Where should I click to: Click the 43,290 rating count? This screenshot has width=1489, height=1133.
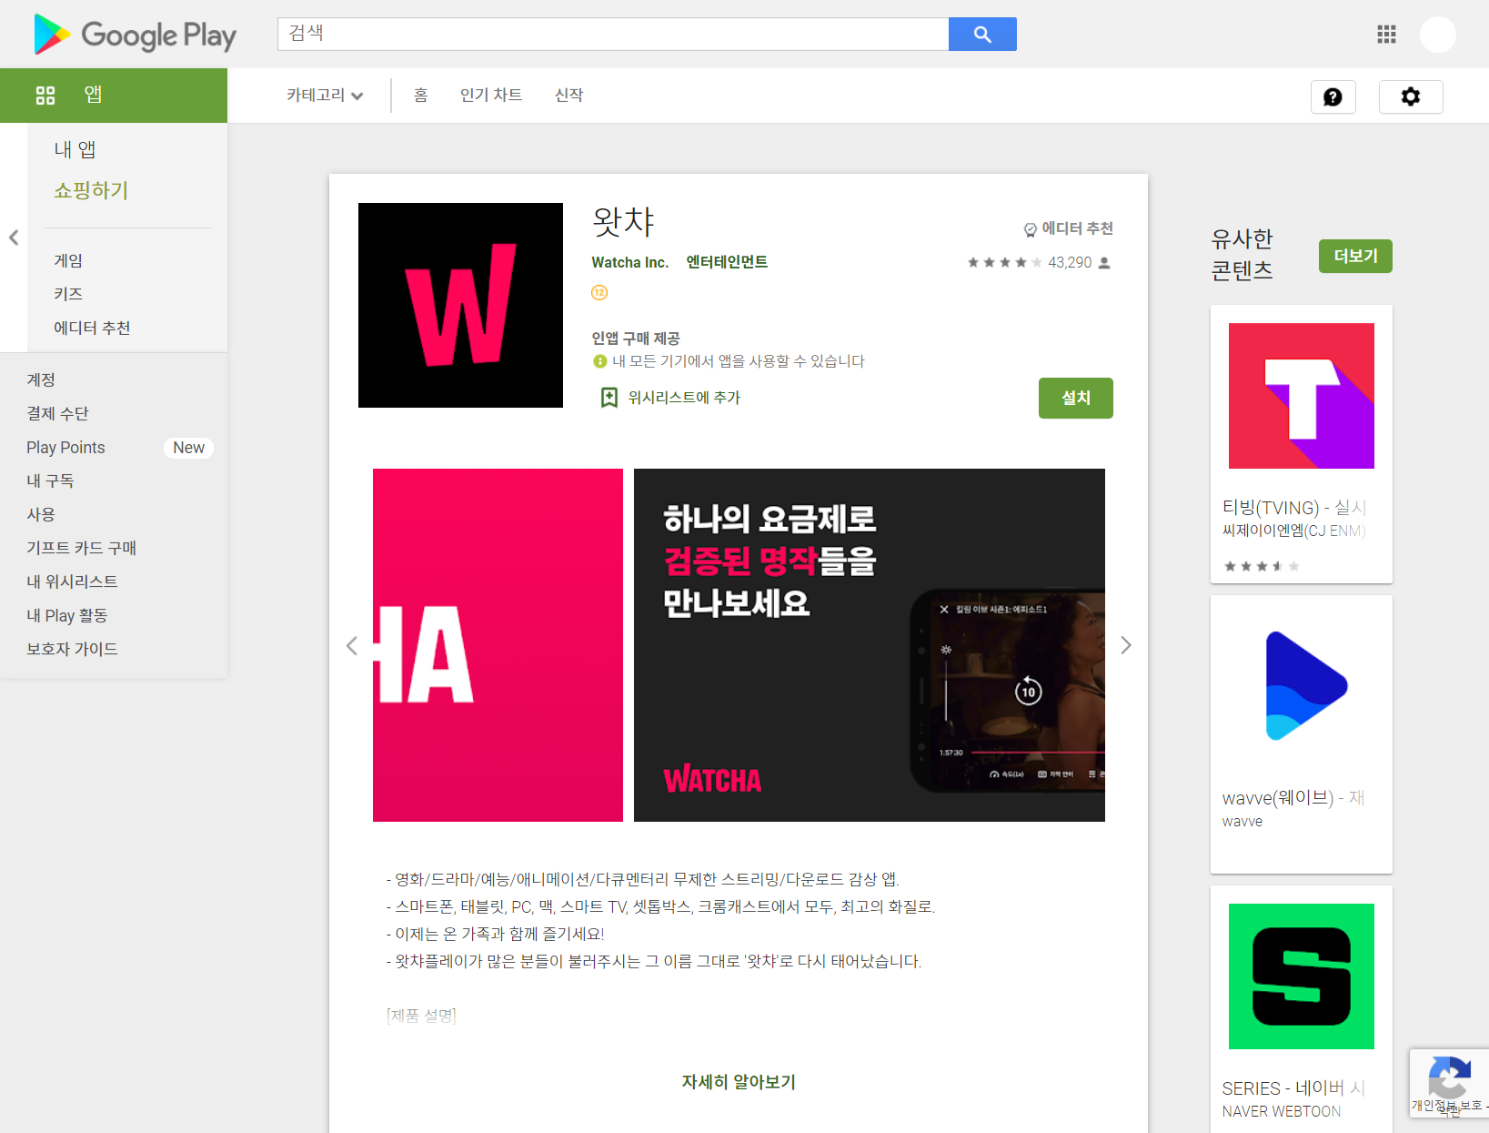1070,262
